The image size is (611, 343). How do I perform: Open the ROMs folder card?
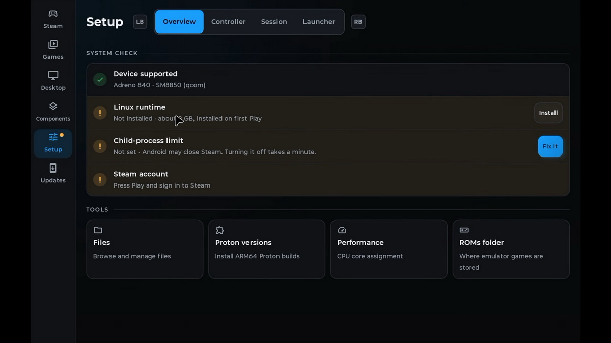[511, 249]
